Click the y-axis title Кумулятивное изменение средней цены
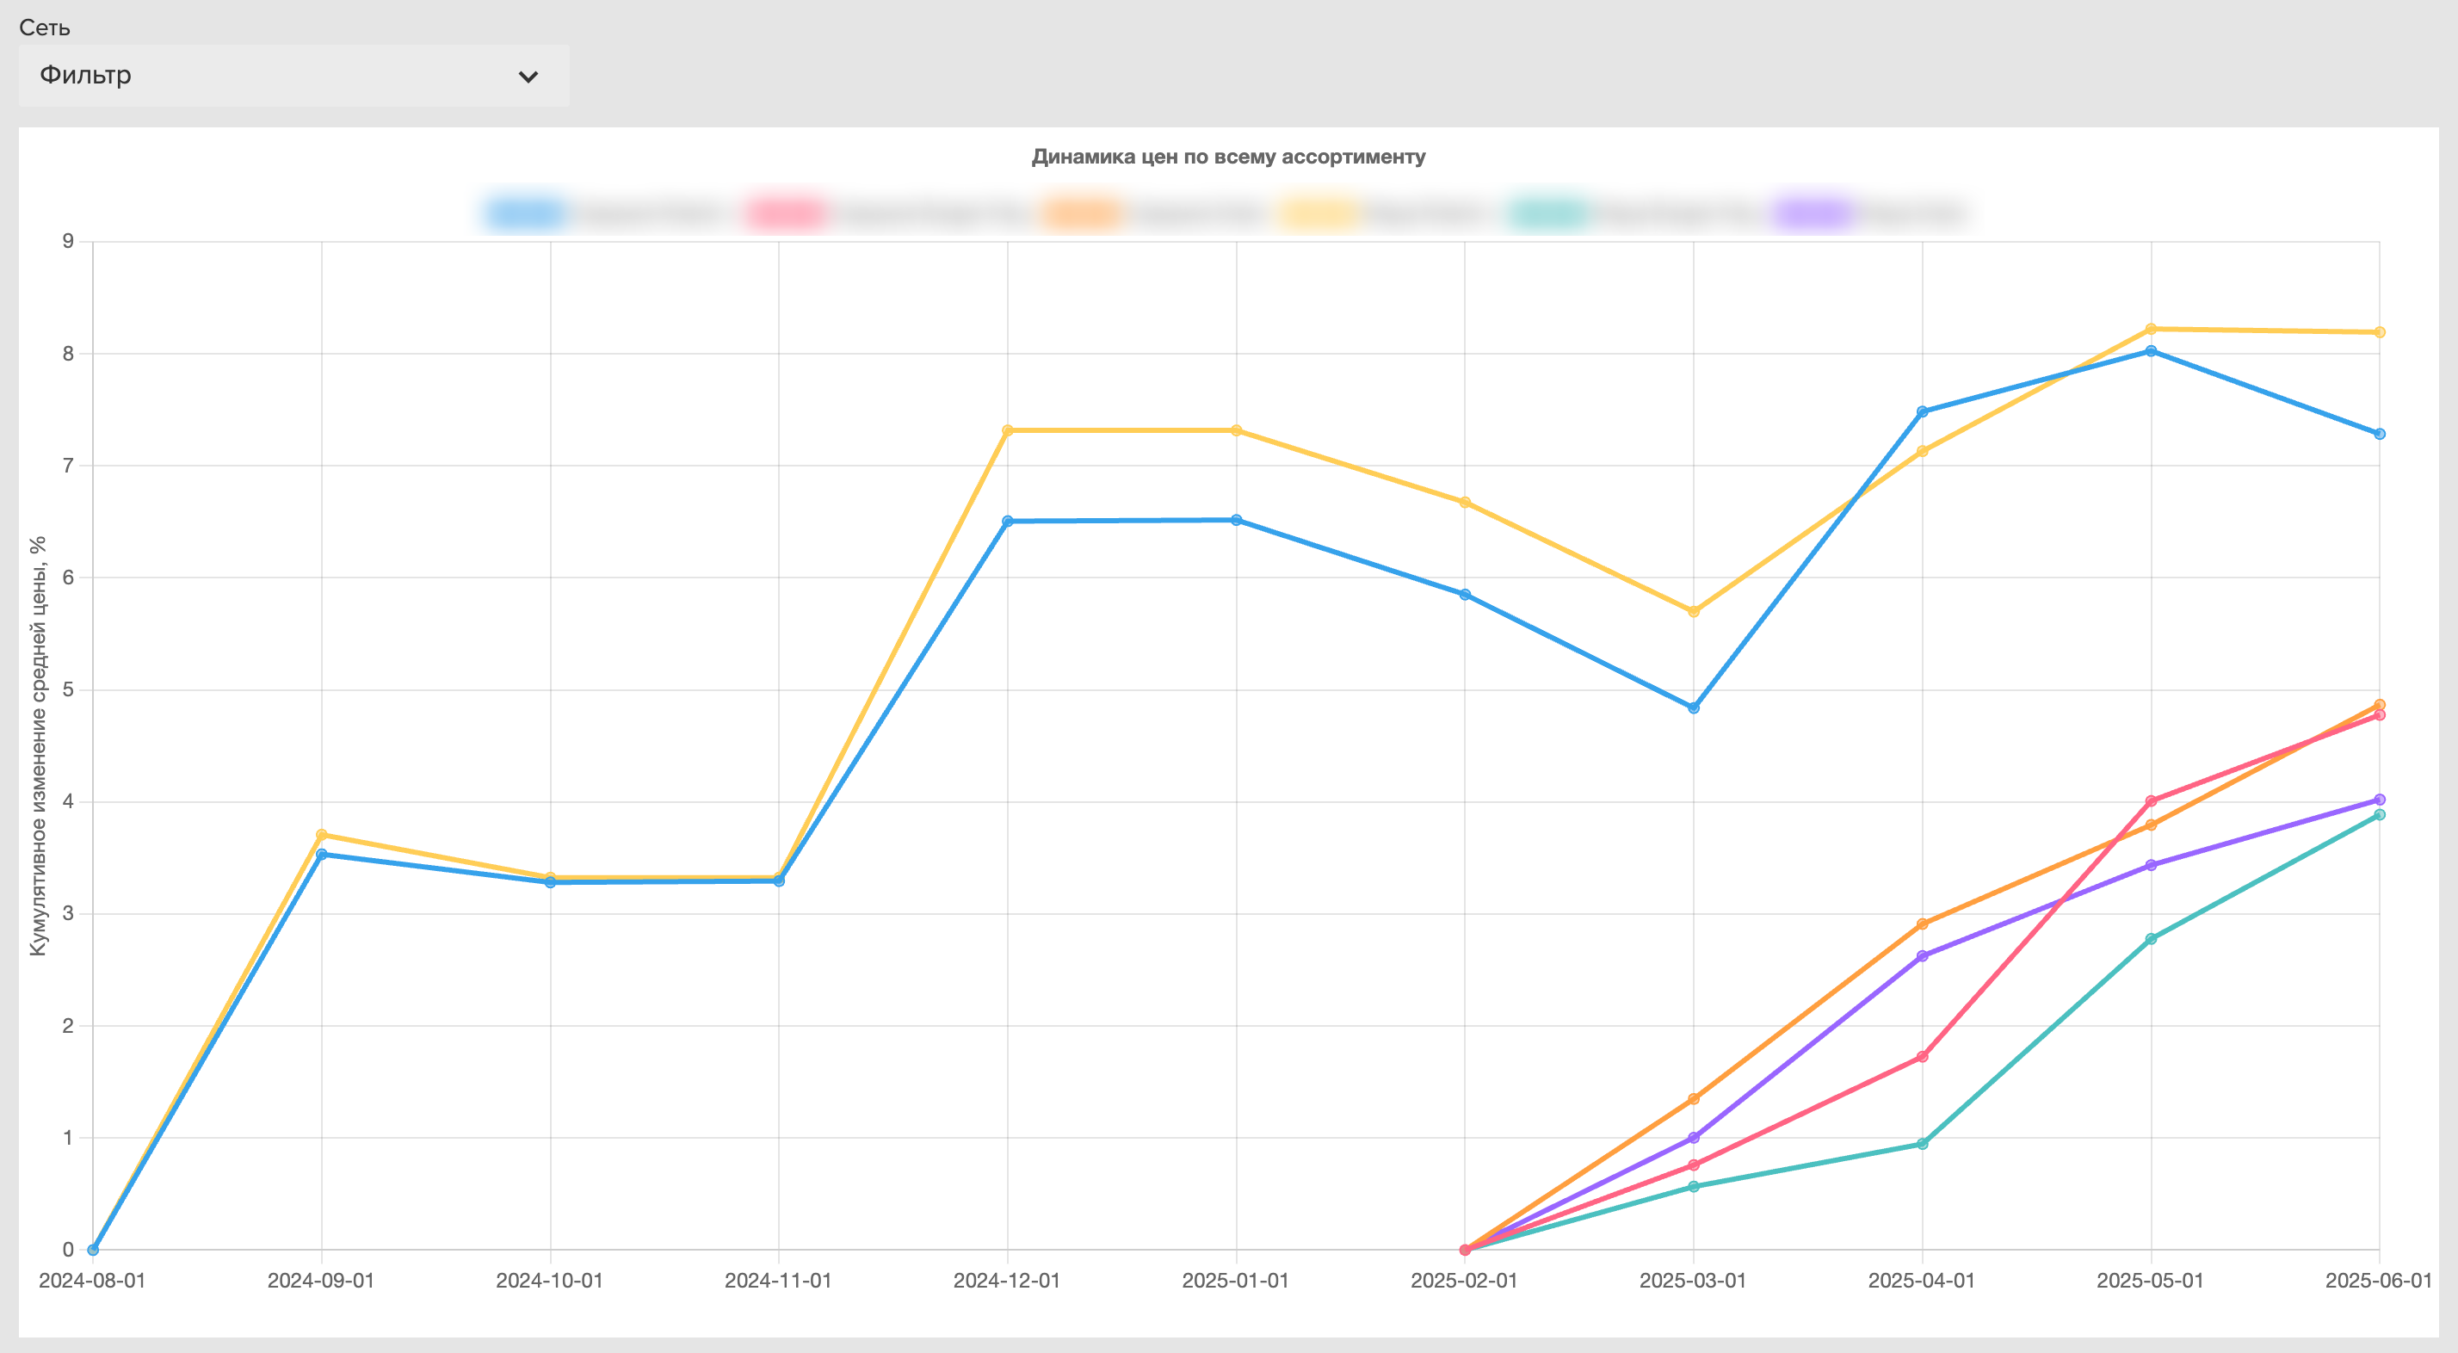The height and width of the screenshot is (1353, 2458). 38,745
